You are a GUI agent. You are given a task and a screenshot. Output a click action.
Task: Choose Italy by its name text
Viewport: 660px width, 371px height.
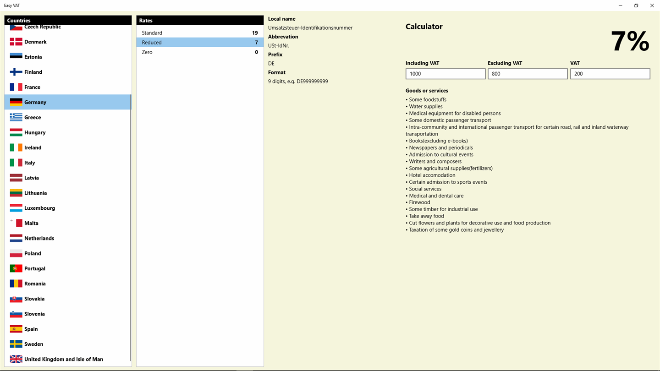[x=30, y=163]
